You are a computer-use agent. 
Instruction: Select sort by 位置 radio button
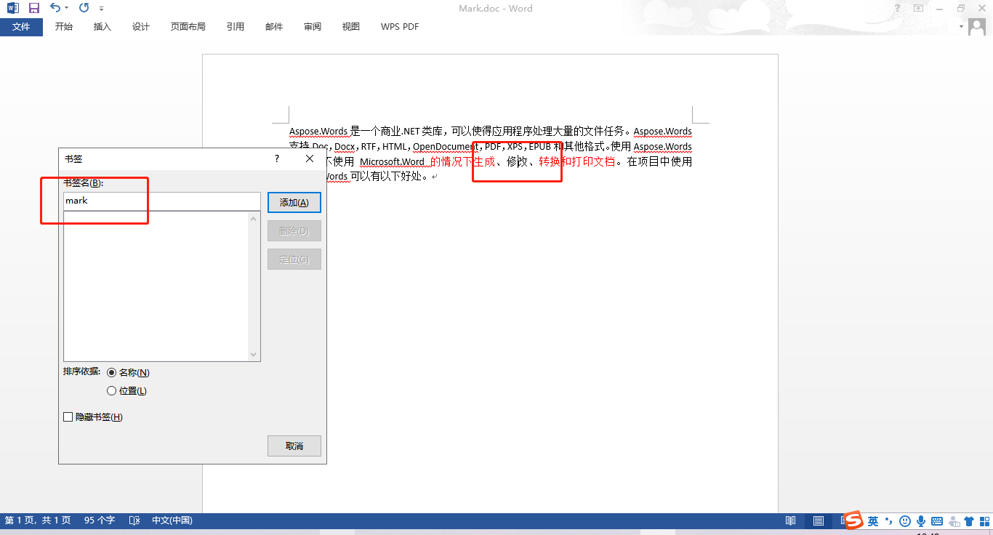pyautogui.click(x=111, y=390)
